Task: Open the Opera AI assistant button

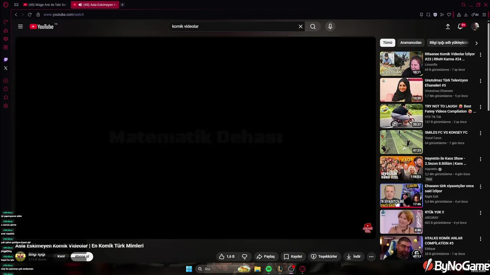Action: coord(475,15)
